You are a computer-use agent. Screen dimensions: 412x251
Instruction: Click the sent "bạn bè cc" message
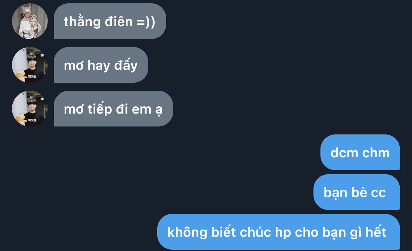[357, 192]
